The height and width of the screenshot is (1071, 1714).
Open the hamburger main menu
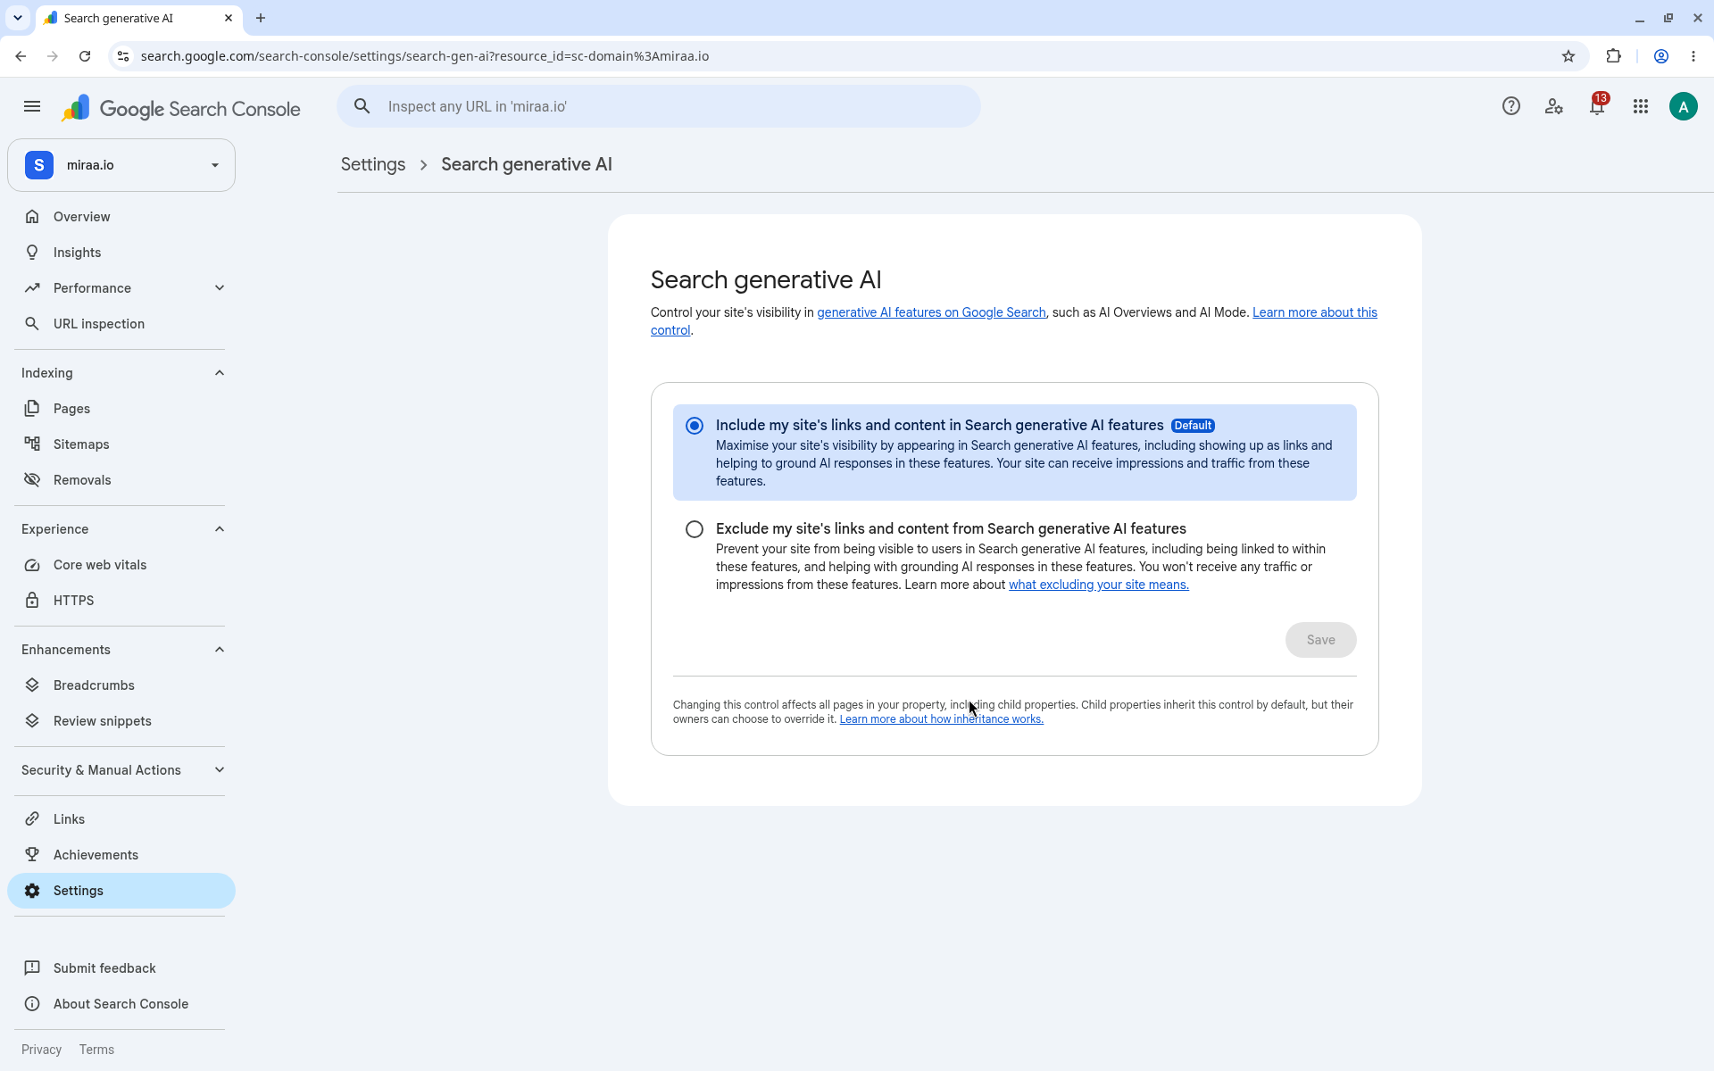pyautogui.click(x=32, y=107)
